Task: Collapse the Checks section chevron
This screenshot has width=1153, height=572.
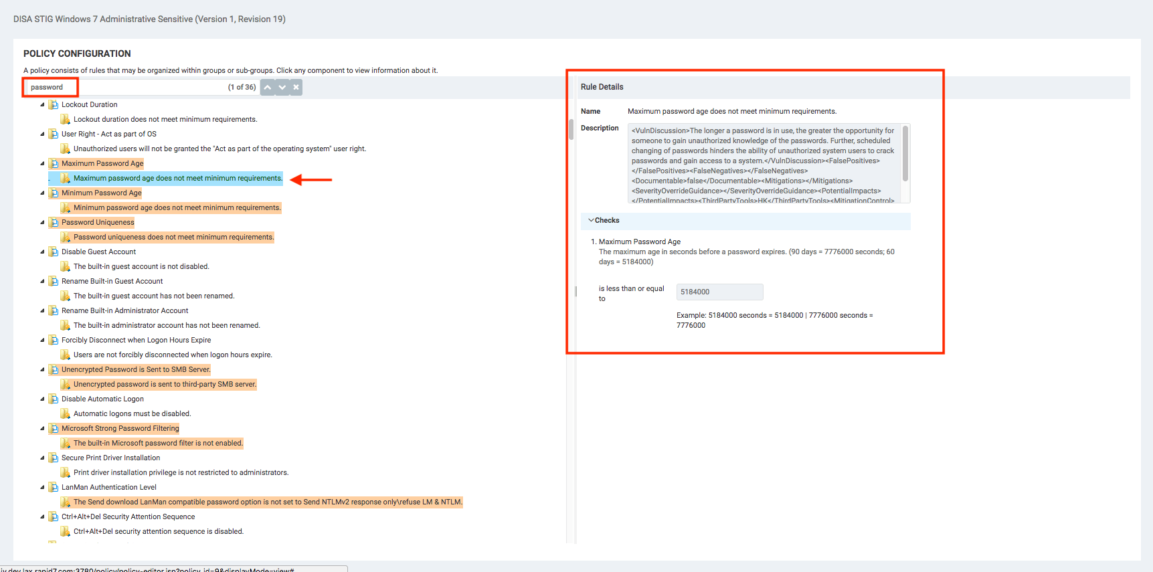Action: pos(591,220)
